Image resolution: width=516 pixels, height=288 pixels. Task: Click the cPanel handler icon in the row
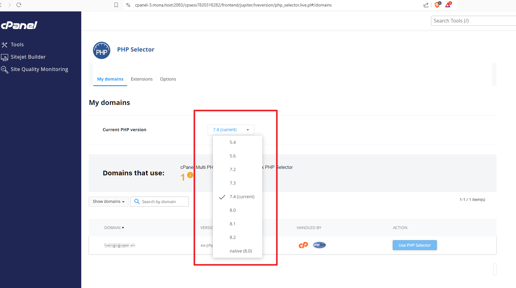303,245
